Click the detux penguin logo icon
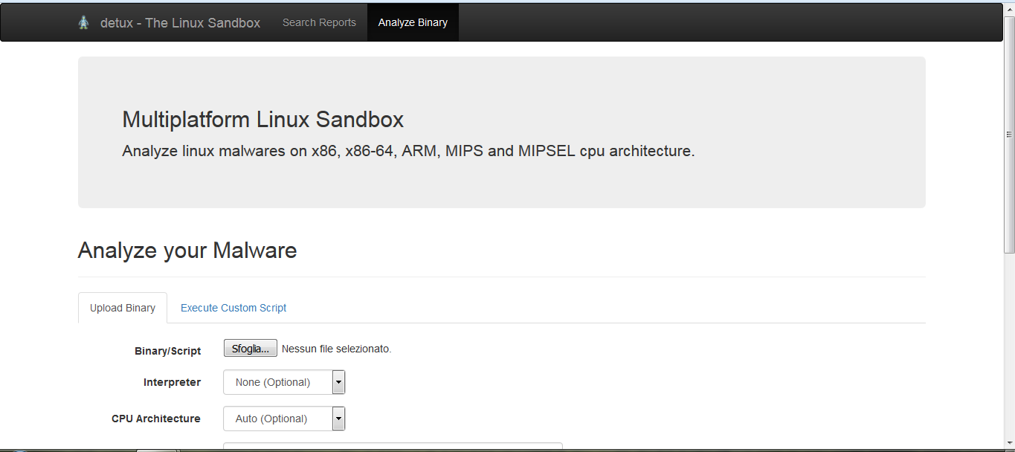Viewport: 1015px width, 452px height. pos(83,22)
